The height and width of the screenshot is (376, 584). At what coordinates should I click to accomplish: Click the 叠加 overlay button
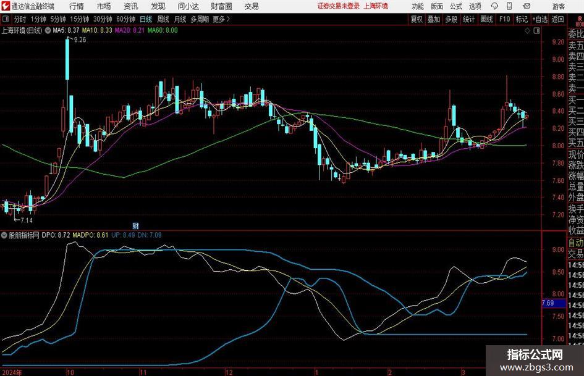(x=434, y=19)
